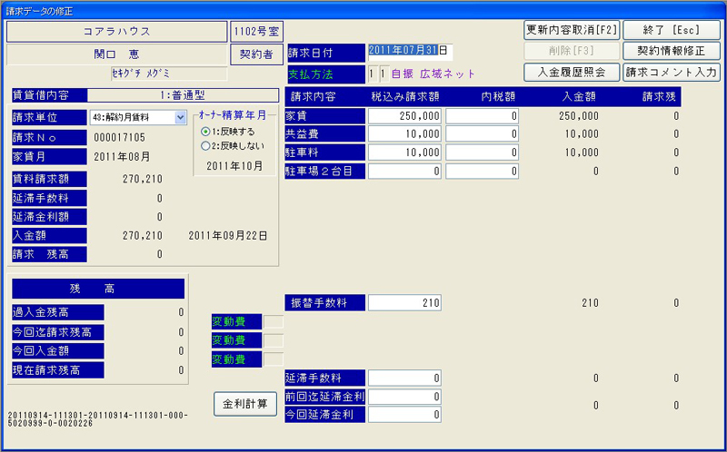Screen dimensions: 727x452
Task: Click the 請求日付 date field
Action: pyautogui.click(x=409, y=51)
